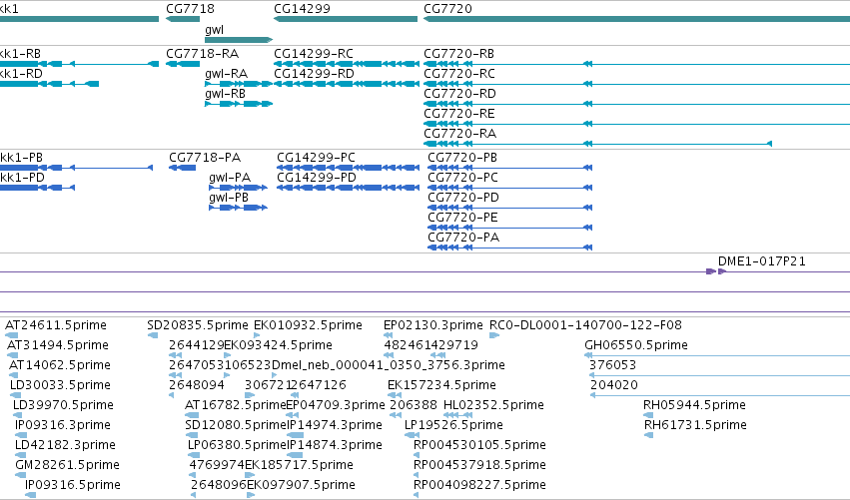Select EST LD39970.5prime
Image resolution: width=850 pixels, height=500 pixels.
click(x=63, y=406)
